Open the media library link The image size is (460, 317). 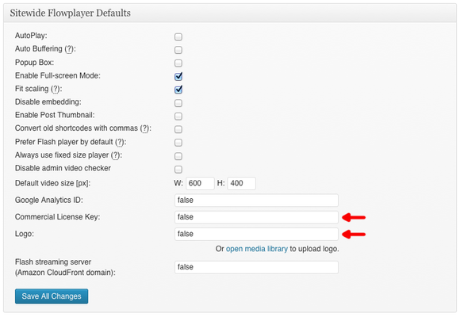coord(257,249)
